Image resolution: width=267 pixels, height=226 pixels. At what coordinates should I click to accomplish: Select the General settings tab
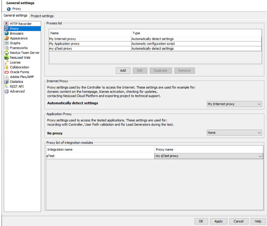pos(15,15)
